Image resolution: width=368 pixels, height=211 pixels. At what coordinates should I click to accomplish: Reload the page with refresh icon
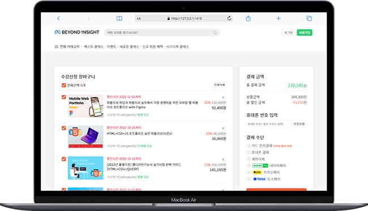coord(229,18)
